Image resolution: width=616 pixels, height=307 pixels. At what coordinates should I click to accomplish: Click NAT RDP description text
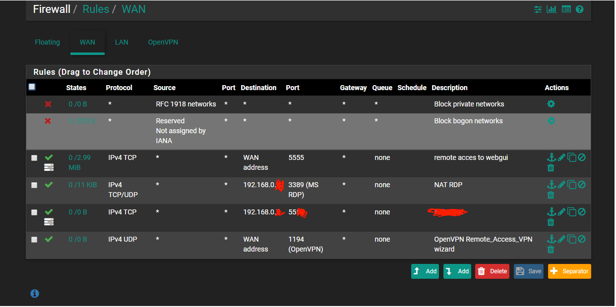pos(448,185)
